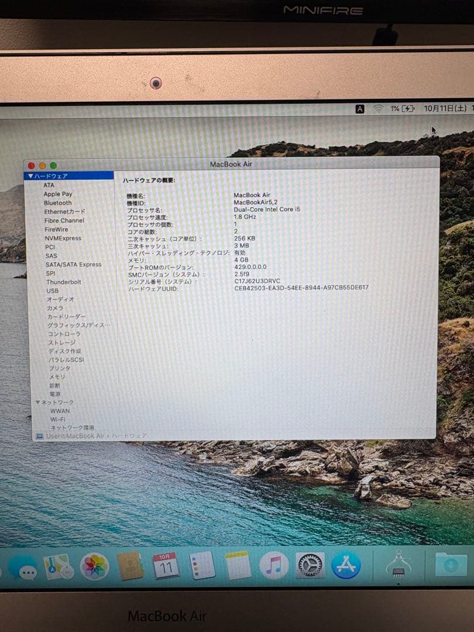Image resolution: width=474 pixels, height=632 pixels.
Task: Open the input source menu labeled A
Action: coord(359,108)
